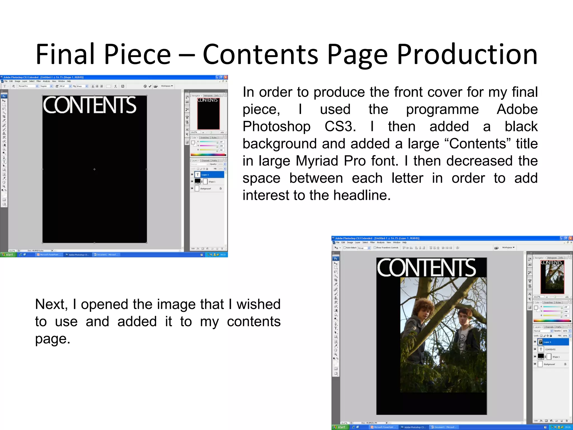Screen dimensions: 573x430
Task: Click the R red slider in tree-photo Color panel
Action: pyautogui.click(x=552, y=307)
